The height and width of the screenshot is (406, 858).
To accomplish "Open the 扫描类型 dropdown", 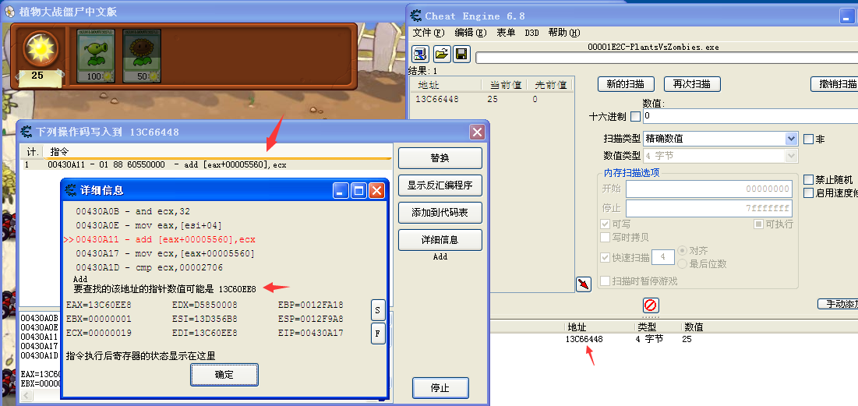I will [x=791, y=139].
